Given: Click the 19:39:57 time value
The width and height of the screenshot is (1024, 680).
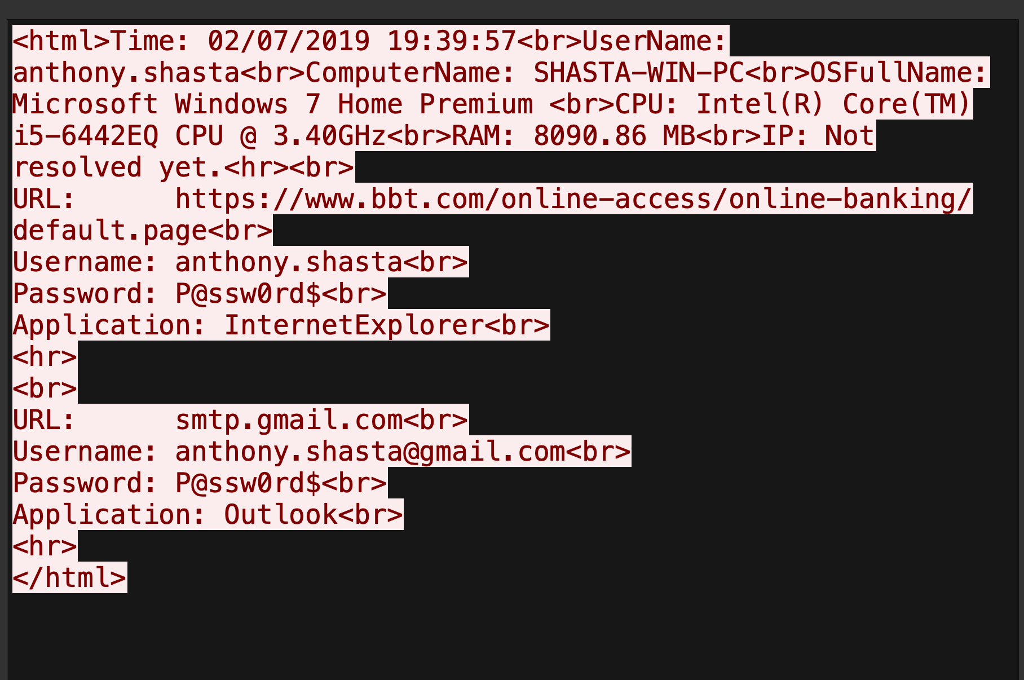Looking at the screenshot, I should pos(452,41).
